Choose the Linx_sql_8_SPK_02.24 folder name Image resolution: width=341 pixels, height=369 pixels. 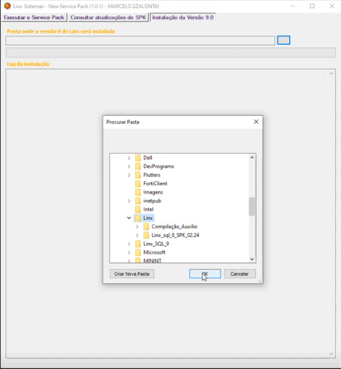(175, 235)
